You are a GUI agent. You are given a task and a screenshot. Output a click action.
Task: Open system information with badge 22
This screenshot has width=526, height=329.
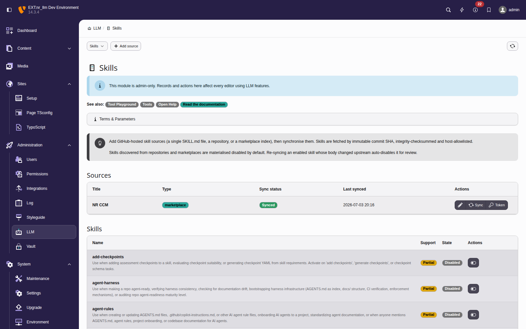[x=475, y=10]
